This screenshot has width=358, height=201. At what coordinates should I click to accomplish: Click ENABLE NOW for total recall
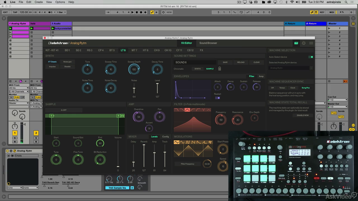coord(303,115)
